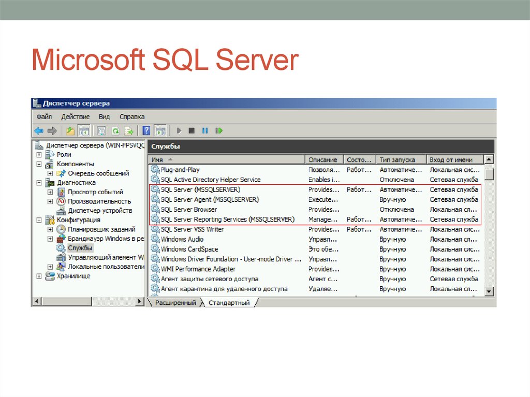Open the Справка menu

[x=132, y=116]
